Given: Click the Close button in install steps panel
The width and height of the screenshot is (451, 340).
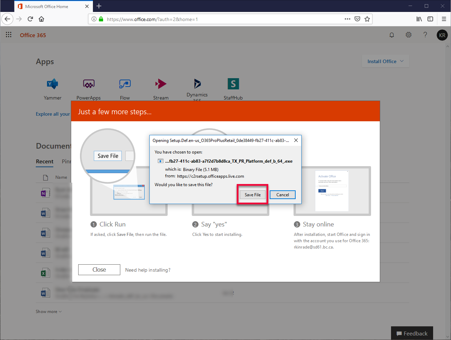Looking at the screenshot, I should click(99, 270).
